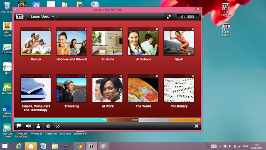Screen dimensions: 266x150
Task: Open the Vocabulary topic thumbnail
Action: [x=179, y=90]
